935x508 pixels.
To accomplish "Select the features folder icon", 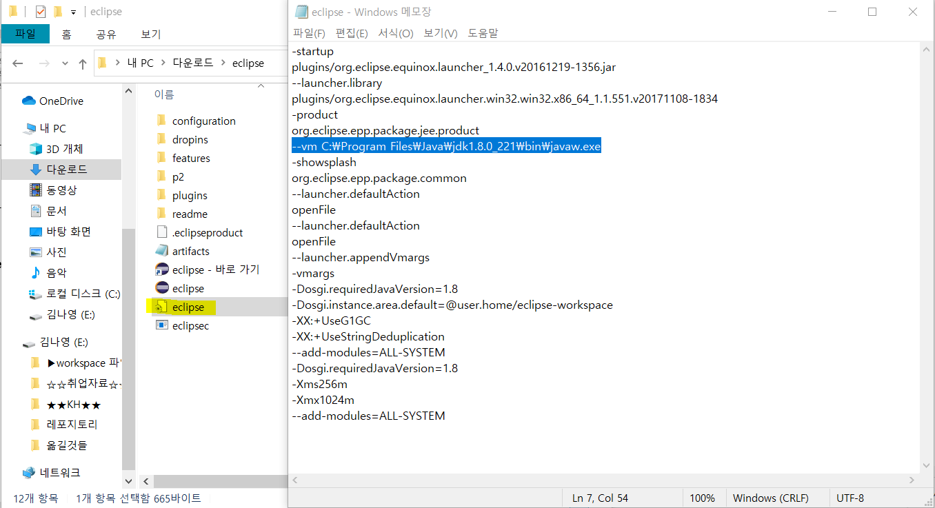I will pos(161,158).
